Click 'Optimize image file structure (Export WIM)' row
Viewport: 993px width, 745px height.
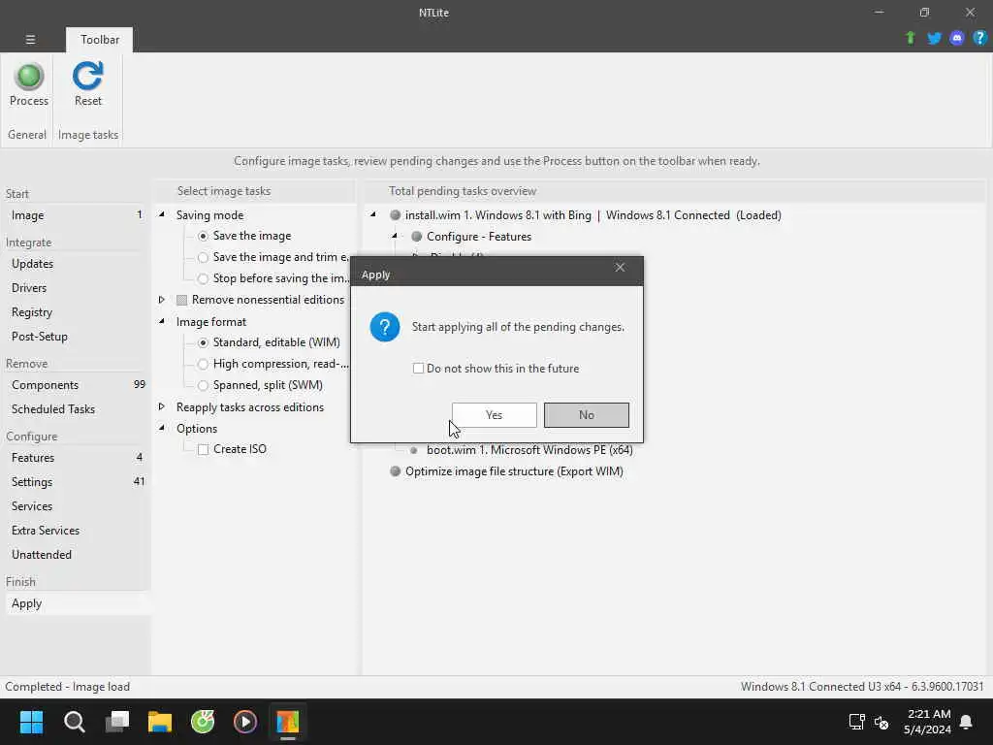click(514, 471)
